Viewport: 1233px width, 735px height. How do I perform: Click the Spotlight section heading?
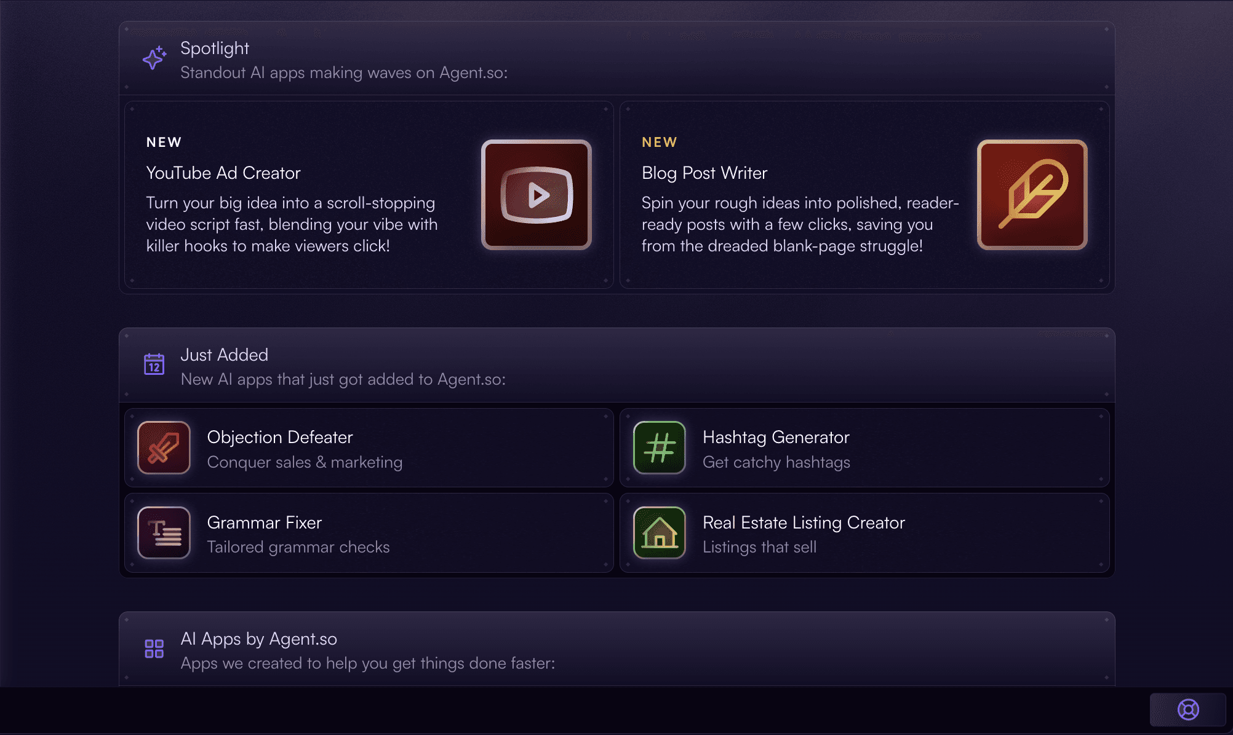215,49
